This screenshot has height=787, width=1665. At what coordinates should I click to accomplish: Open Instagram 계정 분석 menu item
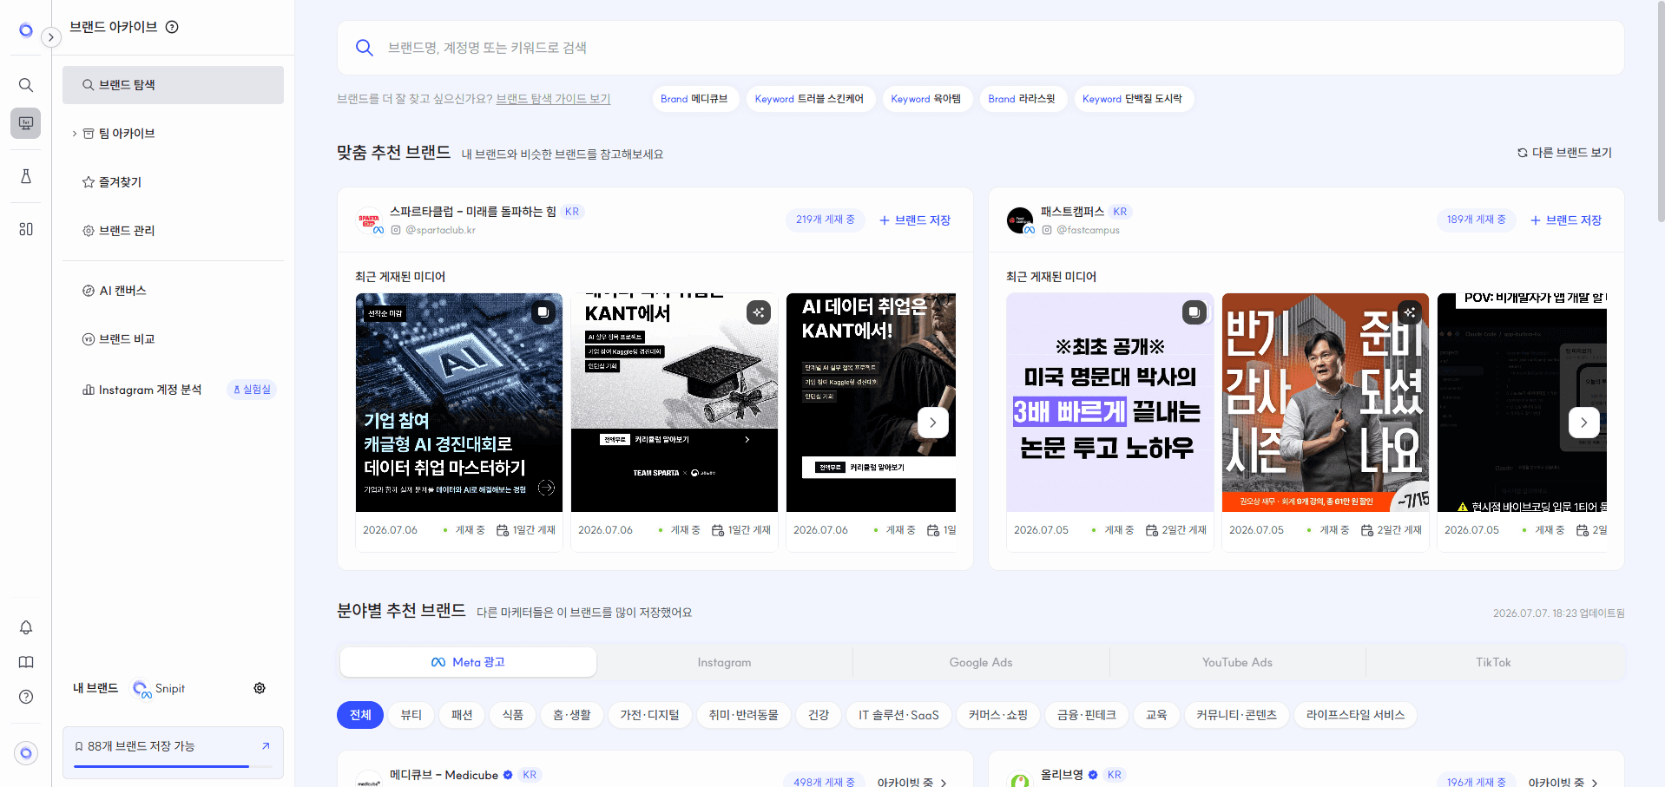click(x=173, y=390)
